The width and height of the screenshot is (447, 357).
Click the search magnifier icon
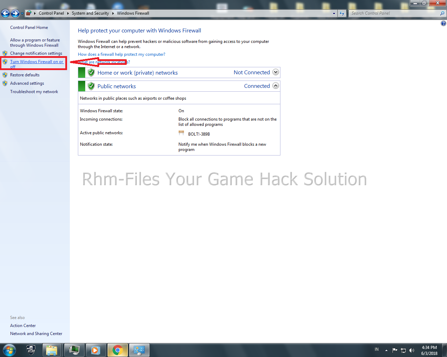click(x=442, y=13)
